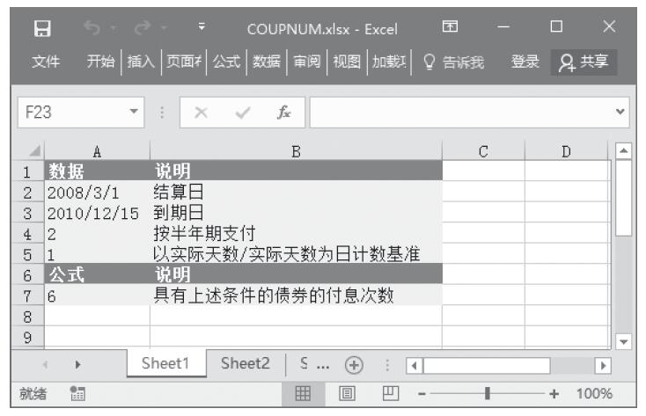Click the Insert Function fx icon
This screenshot has width=646, height=416.
click(283, 113)
